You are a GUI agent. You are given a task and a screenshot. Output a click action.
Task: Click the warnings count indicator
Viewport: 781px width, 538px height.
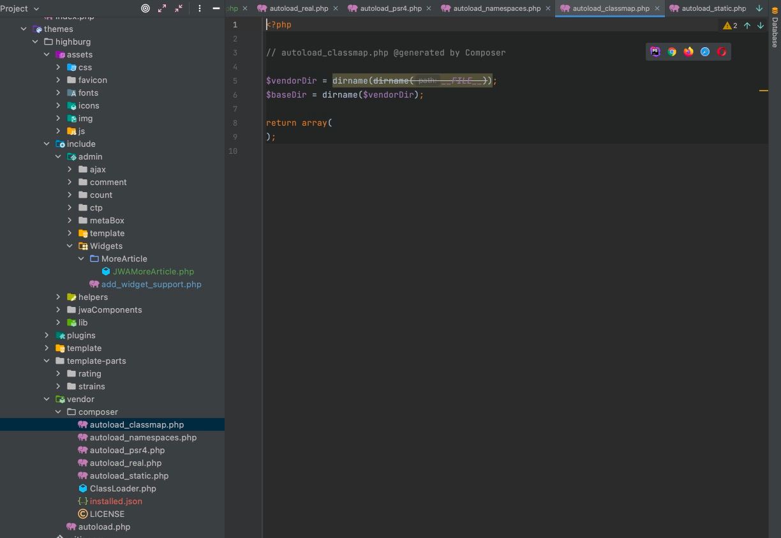730,26
